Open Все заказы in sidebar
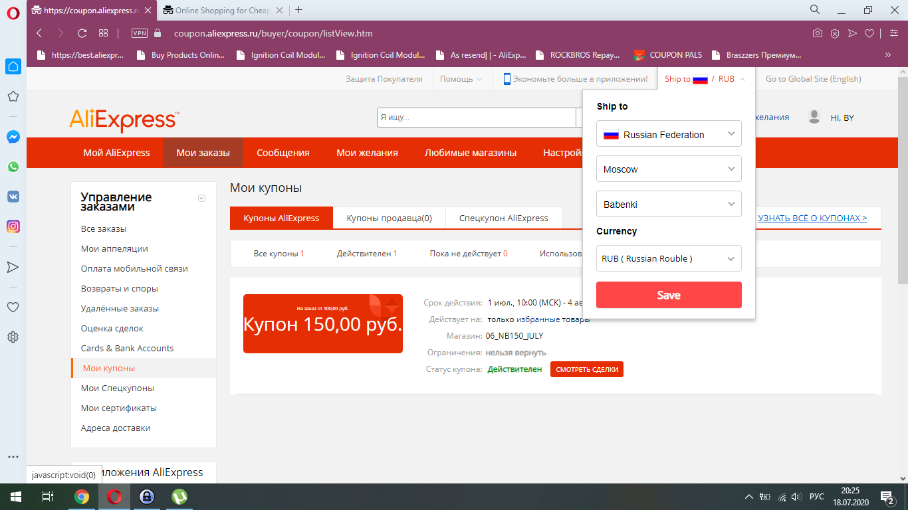This screenshot has height=510, width=908. pos(104,228)
